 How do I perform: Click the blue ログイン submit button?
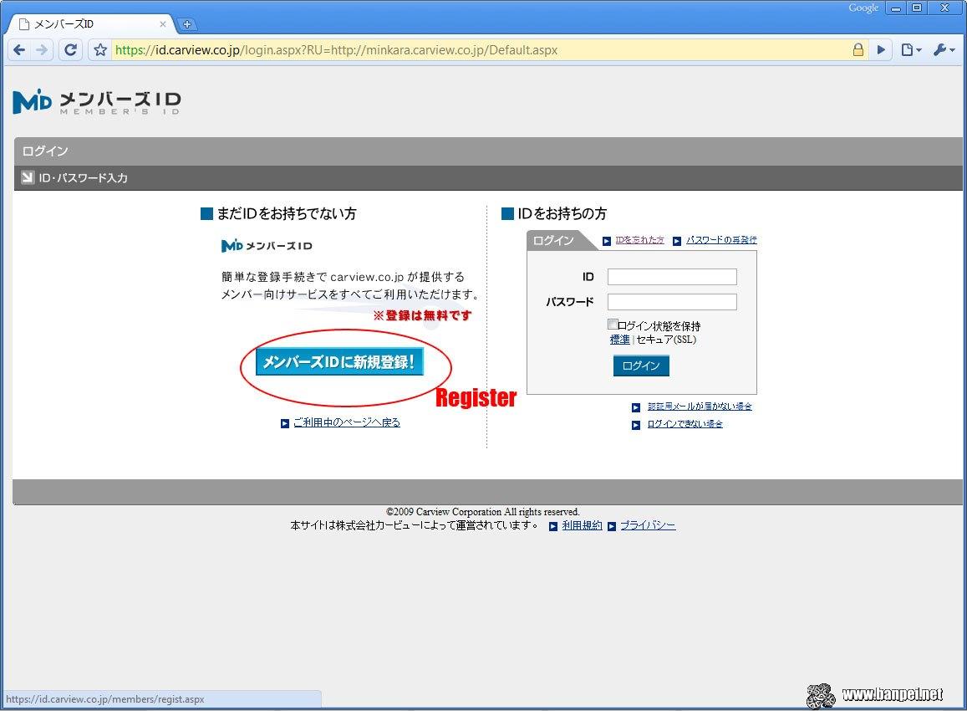click(641, 366)
